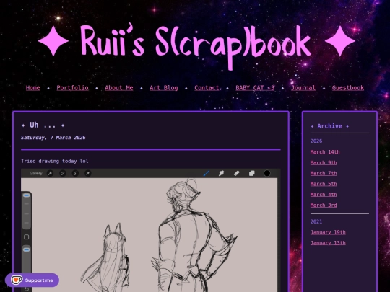
Task: Select the blue Brush tool icon
Action: [x=207, y=173]
